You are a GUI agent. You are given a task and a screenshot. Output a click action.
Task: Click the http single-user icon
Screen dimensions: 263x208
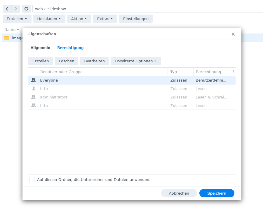(x=34, y=89)
